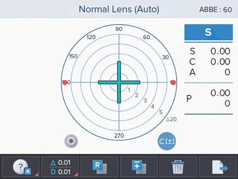Toggle the C[±] cylinder sign button
This screenshot has height=179, width=238.
point(166,141)
